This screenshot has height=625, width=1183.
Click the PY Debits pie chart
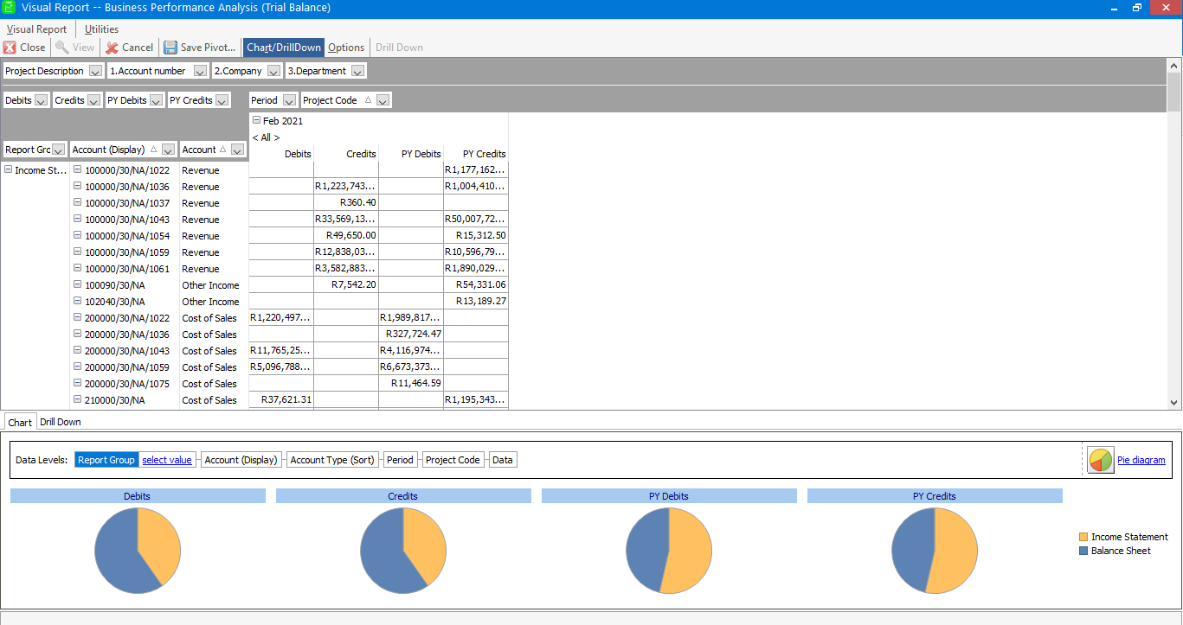669,551
